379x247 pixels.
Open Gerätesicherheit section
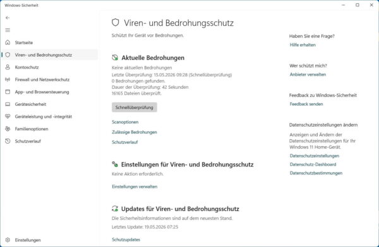point(49,104)
